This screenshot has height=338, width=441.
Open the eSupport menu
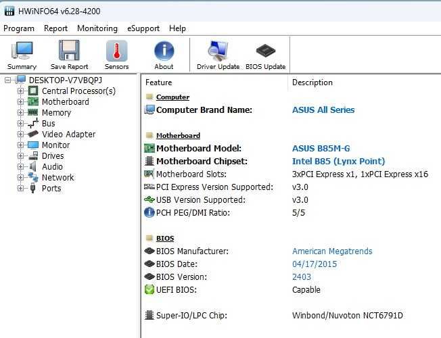[x=143, y=28]
